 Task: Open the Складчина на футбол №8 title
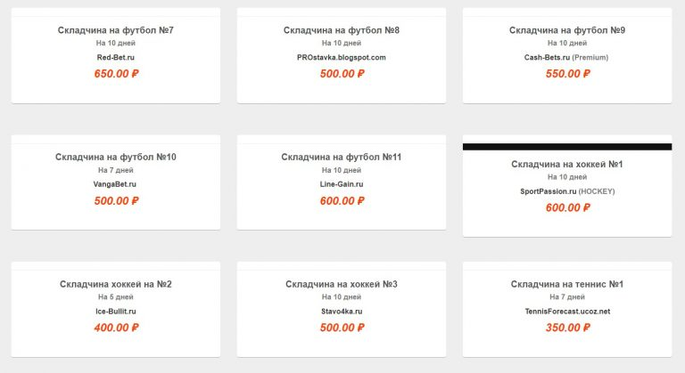point(342,30)
